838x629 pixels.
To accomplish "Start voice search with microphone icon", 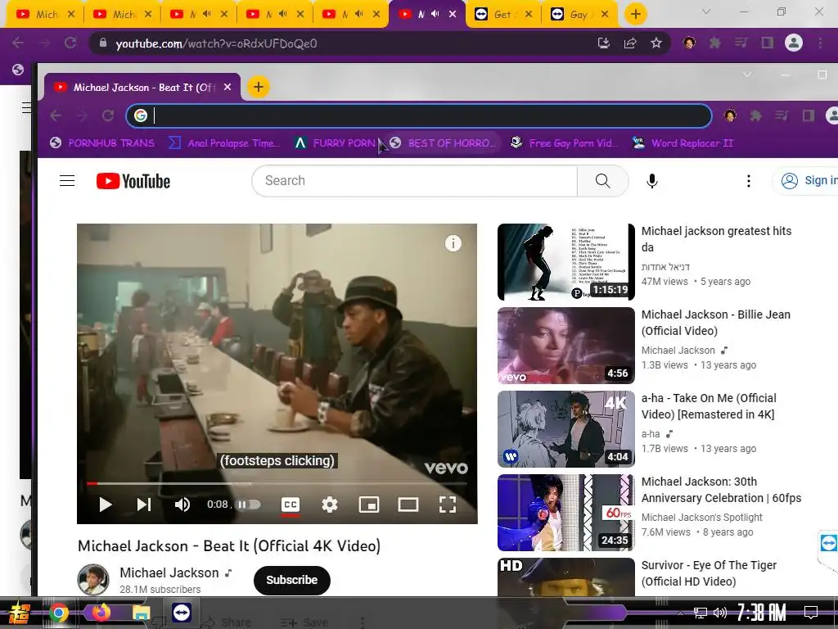I will point(652,181).
